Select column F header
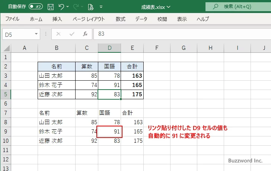This screenshot has height=171, width=271. [157, 48]
